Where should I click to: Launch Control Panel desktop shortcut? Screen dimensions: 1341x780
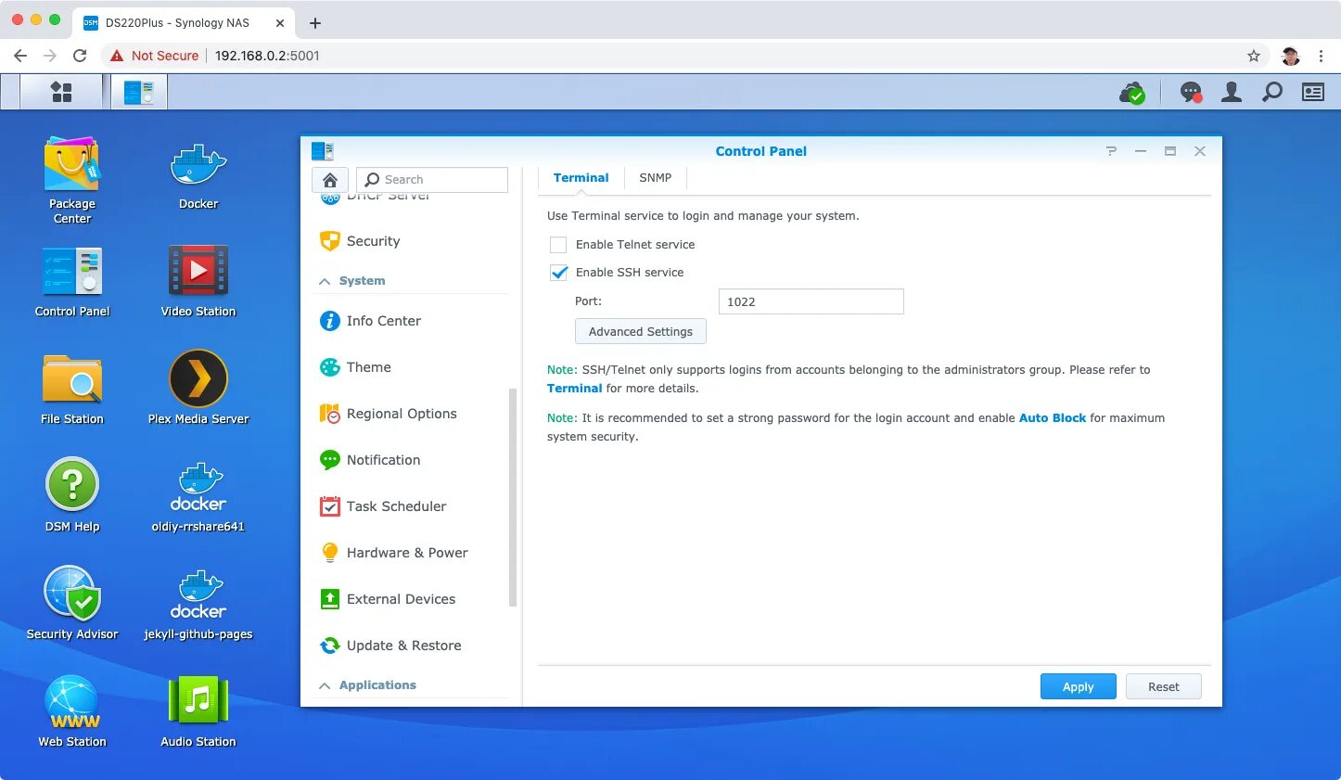click(72, 283)
